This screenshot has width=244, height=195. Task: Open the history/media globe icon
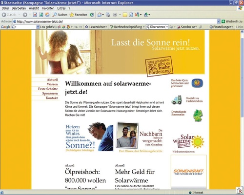tap(92, 15)
